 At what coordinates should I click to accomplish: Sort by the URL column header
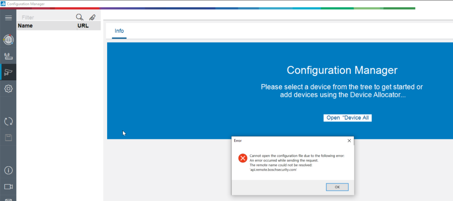(89, 26)
